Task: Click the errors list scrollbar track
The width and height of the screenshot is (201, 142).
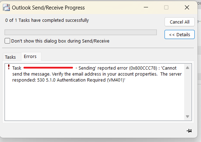Action: tap(187, 92)
